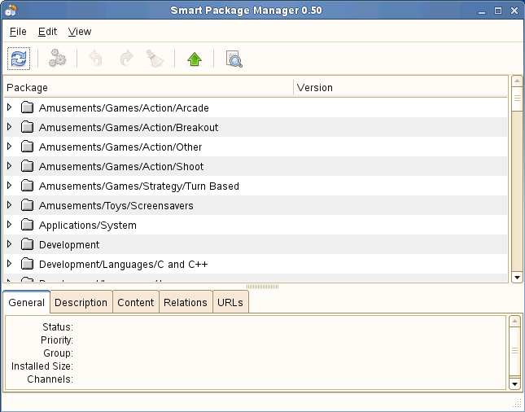Expand Amusements/Games/Strategy/Turn Based group
Image resolution: width=525 pixels, height=412 pixels.
click(x=10, y=185)
